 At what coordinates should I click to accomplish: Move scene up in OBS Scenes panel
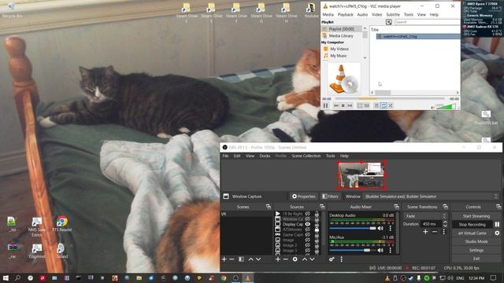click(250, 259)
